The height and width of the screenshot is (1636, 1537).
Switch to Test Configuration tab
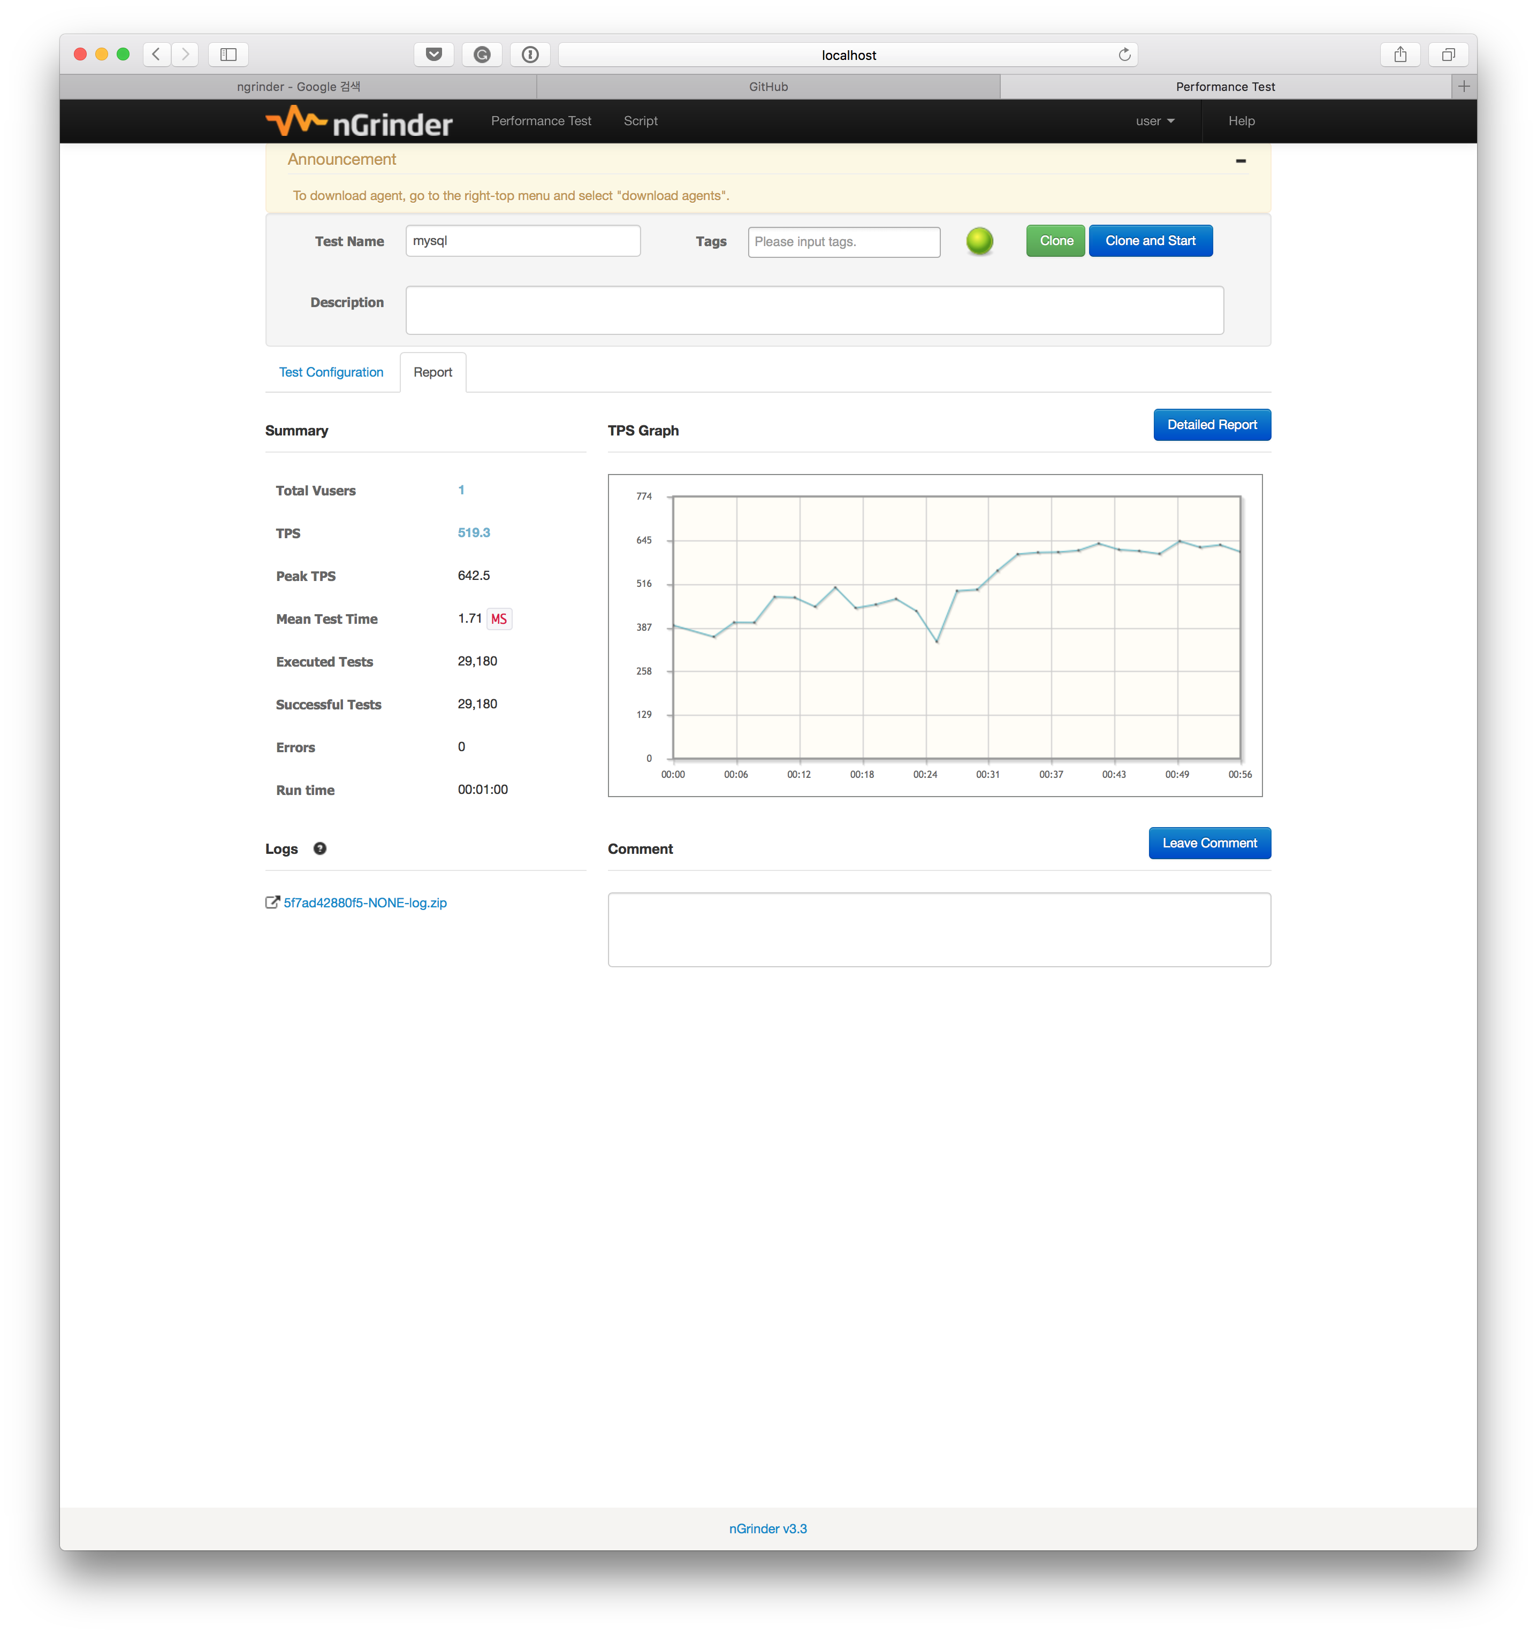pos(331,372)
